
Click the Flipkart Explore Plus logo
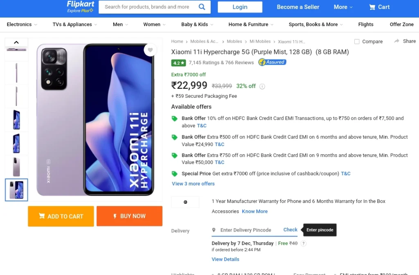pos(80,7)
